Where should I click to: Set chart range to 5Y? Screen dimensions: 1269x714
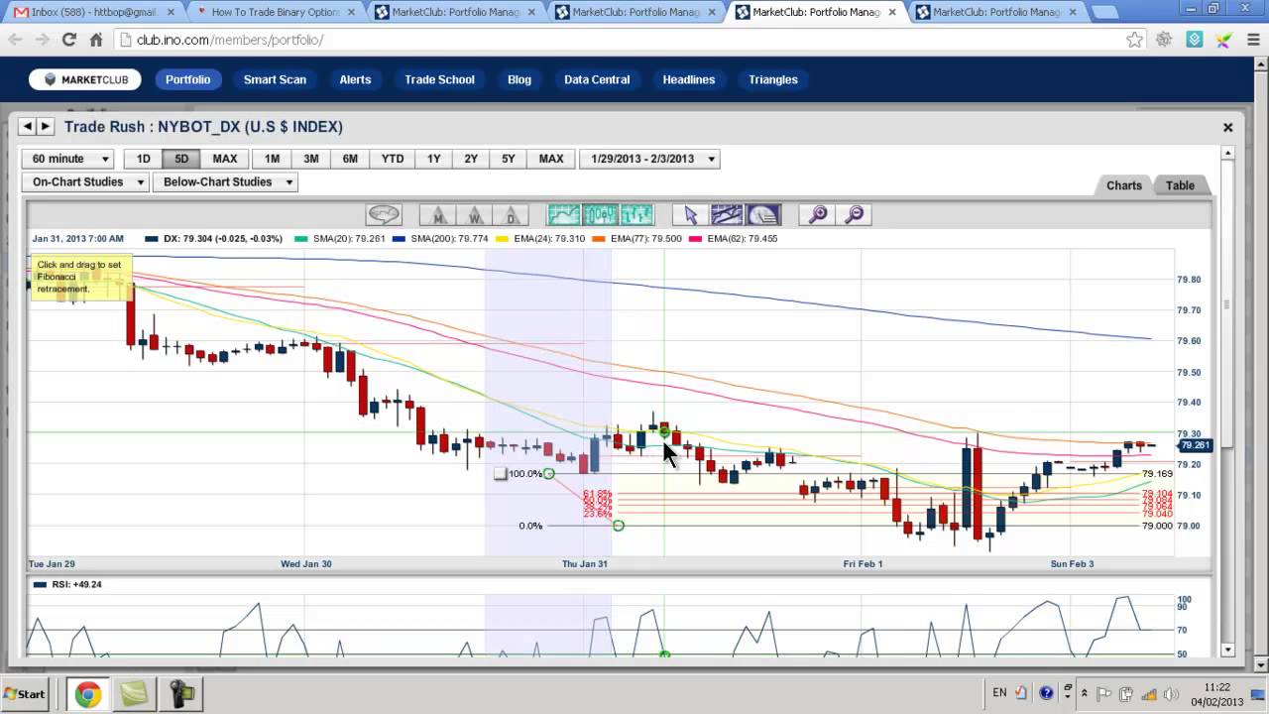508,159
